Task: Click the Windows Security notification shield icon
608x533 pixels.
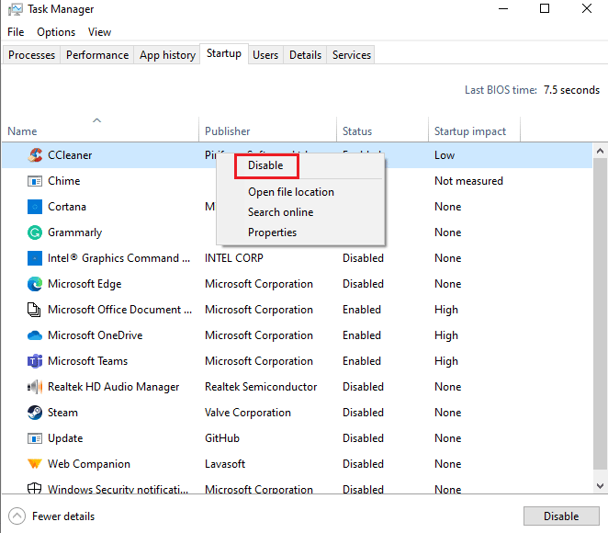Action: coord(35,488)
